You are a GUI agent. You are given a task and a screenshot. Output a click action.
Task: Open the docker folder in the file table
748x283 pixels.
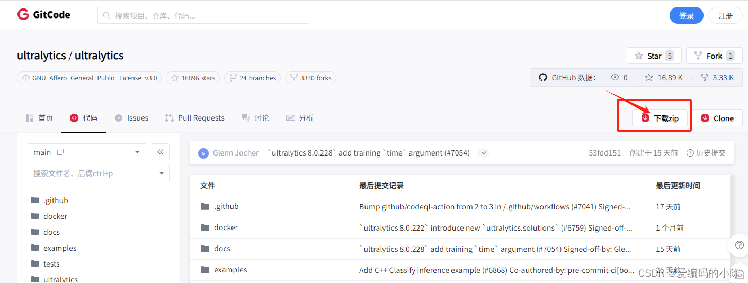226,227
